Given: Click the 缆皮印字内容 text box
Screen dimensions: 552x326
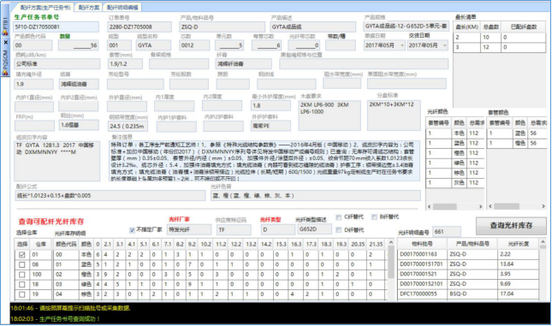Looking at the screenshot, I should pos(57,161).
